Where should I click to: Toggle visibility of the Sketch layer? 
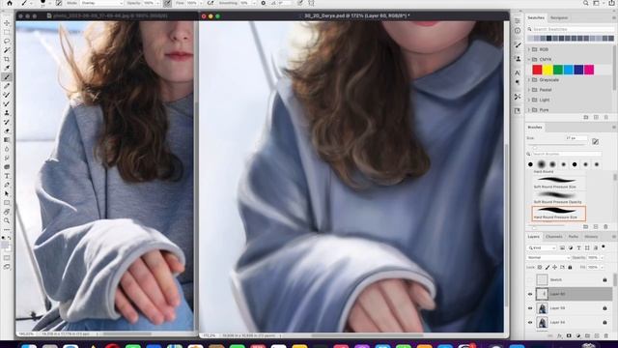(x=530, y=279)
